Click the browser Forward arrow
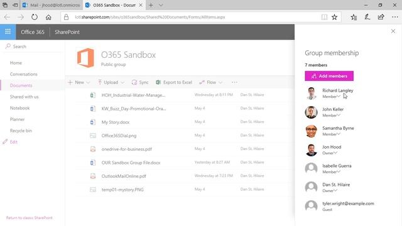Image resolution: width=402 pixels, height=226 pixels. pyautogui.click(x=21, y=17)
